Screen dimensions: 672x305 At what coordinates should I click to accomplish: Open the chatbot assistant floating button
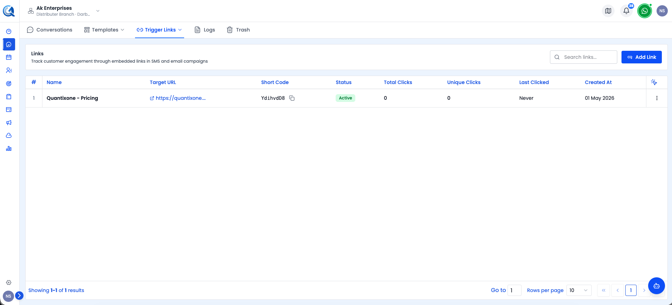click(x=657, y=286)
